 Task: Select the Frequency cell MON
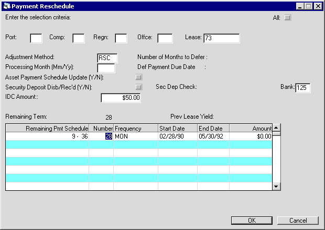tap(136, 136)
